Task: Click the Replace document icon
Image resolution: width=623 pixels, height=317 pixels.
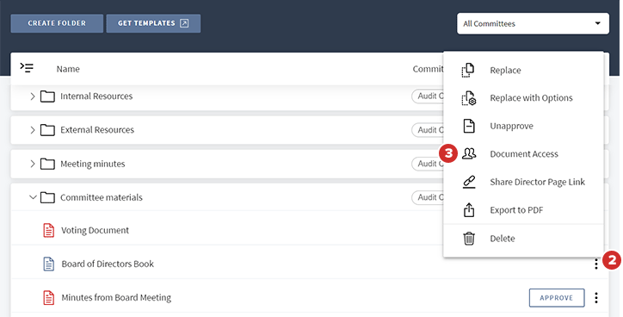Action: pos(468,70)
